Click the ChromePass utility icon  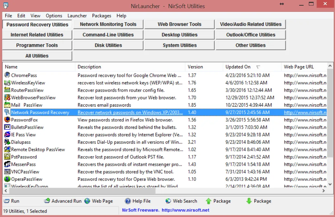coord(7,75)
